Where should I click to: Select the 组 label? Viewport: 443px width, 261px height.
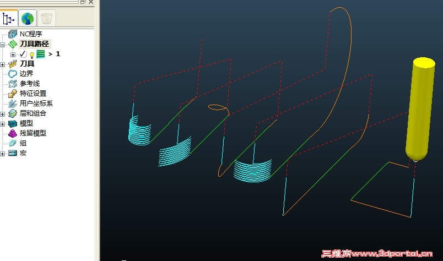tap(23, 143)
